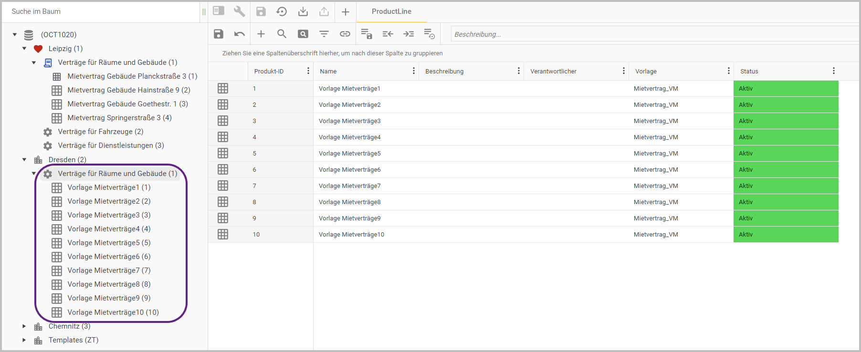The image size is (861, 352).
Task: Expand the Chemnitz tree node
Action: tap(24, 326)
